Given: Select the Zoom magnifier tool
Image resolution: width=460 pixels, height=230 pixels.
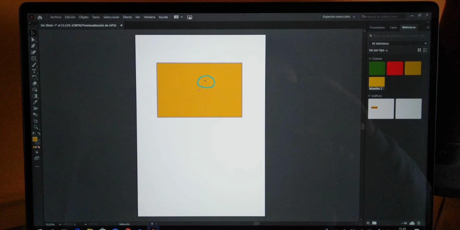Looking at the screenshot, I should [36, 127].
